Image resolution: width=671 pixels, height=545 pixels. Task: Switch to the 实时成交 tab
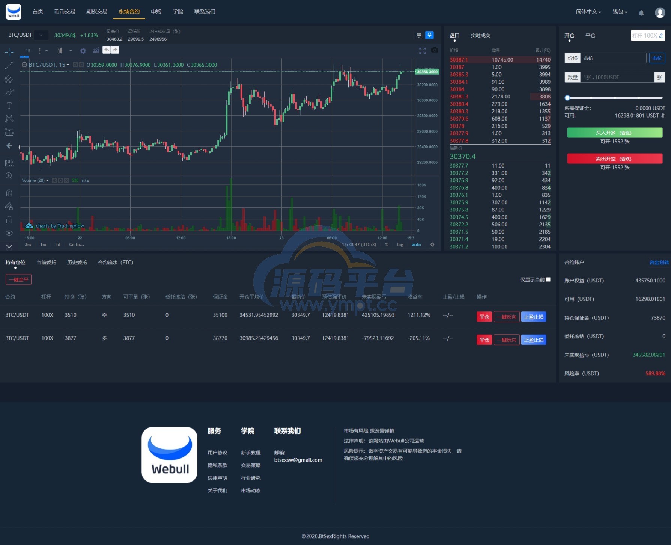480,36
